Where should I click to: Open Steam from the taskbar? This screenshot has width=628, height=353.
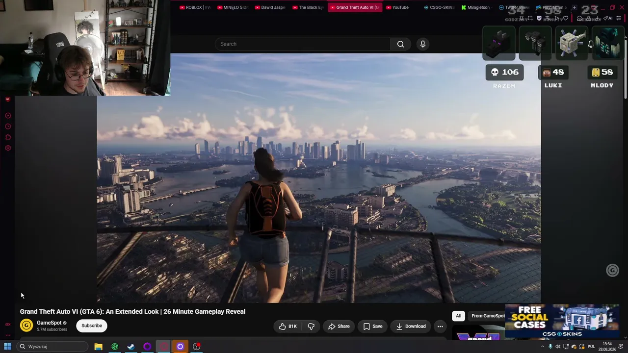131,347
